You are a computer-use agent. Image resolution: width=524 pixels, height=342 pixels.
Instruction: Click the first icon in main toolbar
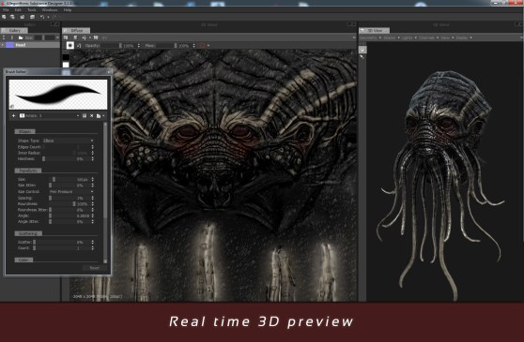pyautogui.click(x=4, y=17)
